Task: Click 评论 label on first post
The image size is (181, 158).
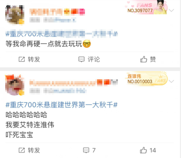Action: [x=94, y=59]
